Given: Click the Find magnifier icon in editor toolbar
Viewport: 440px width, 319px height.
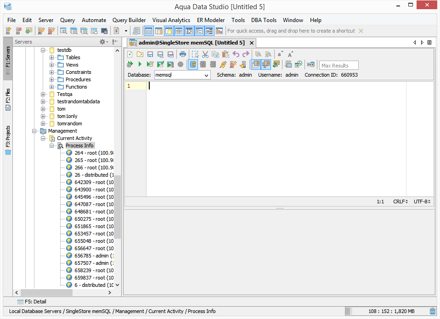Looking at the screenshot, I should point(258,54).
